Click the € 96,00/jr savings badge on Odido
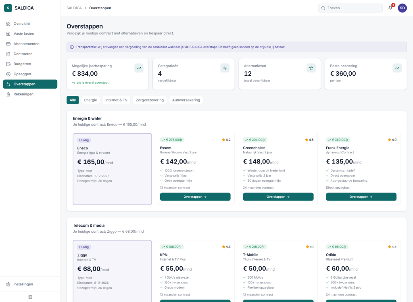The height and width of the screenshot is (302, 413). (x=338, y=247)
